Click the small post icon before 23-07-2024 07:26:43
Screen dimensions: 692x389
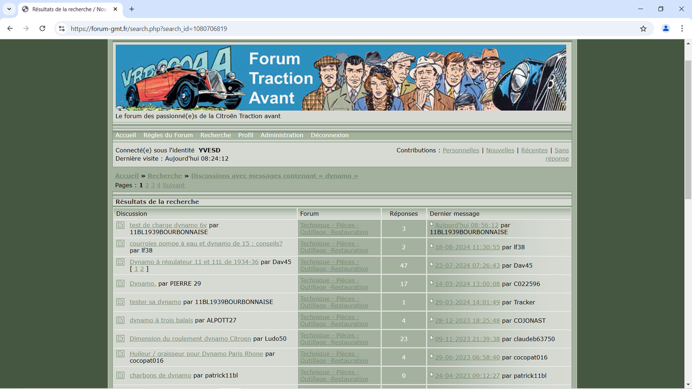pyautogui.click(x=431, y=264)
